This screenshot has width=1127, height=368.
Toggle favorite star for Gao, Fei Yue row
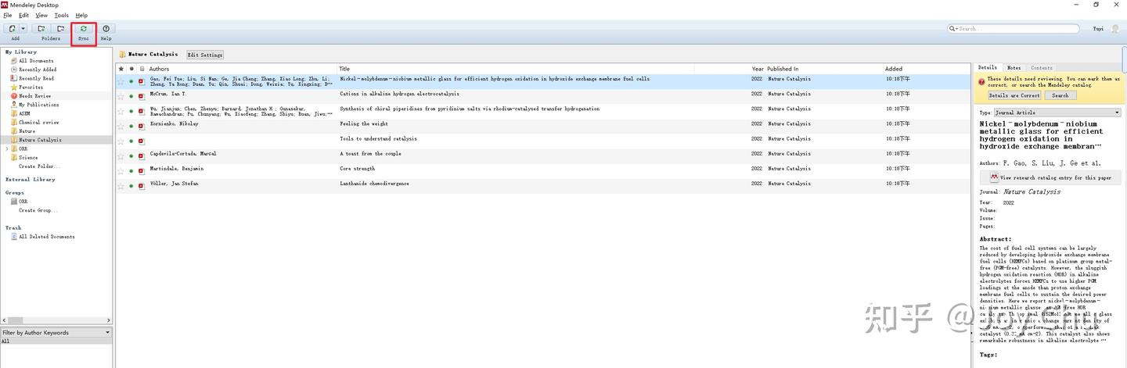(x=121, y=81)
